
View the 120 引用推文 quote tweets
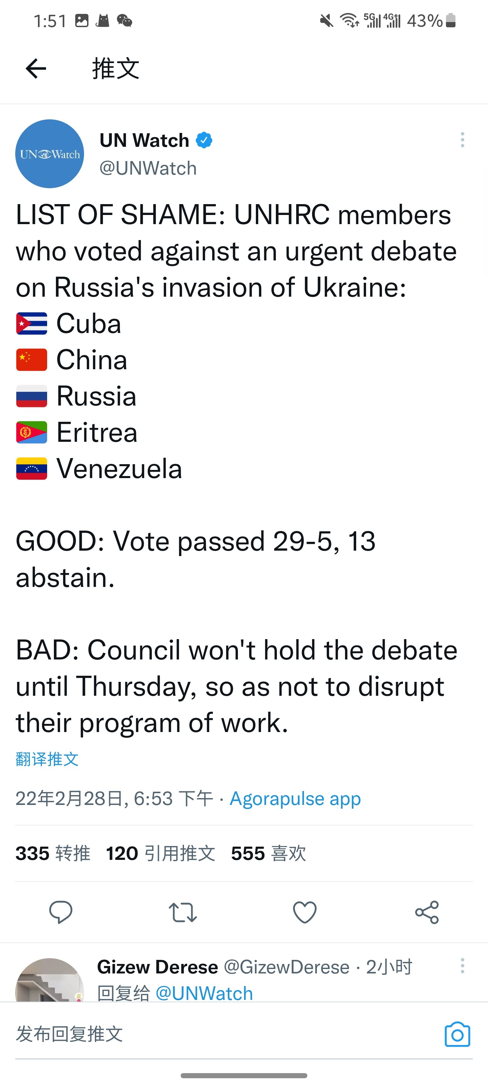point(161,853)
